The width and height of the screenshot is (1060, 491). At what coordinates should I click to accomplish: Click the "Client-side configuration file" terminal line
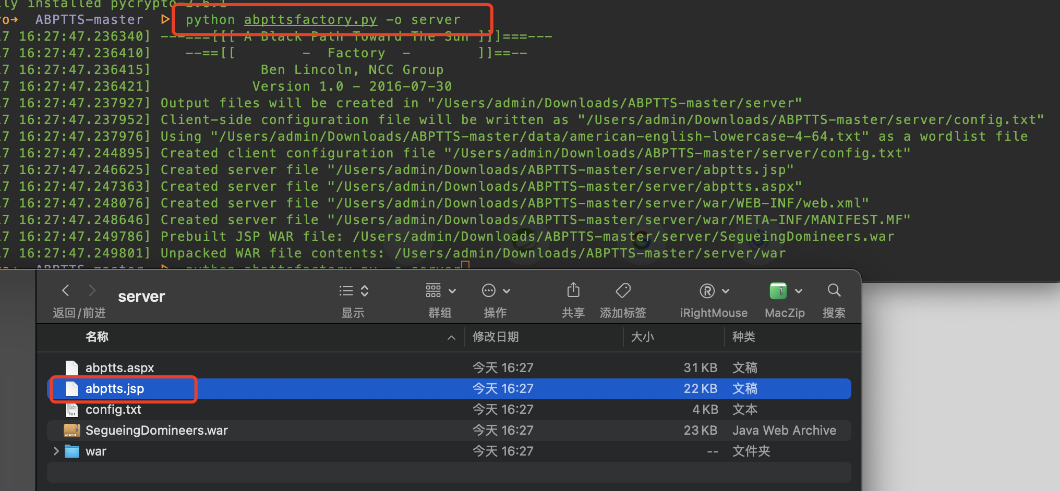tap(603, 120)
